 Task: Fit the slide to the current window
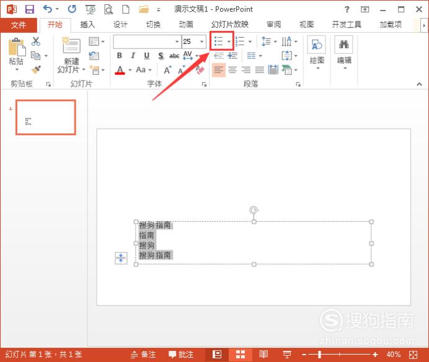[x=413, y=355]
